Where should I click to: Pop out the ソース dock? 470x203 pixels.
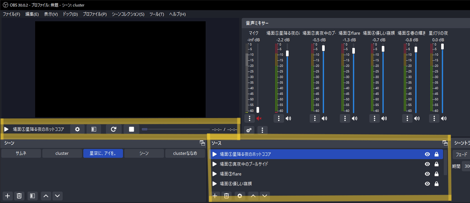tap(445, 143)
